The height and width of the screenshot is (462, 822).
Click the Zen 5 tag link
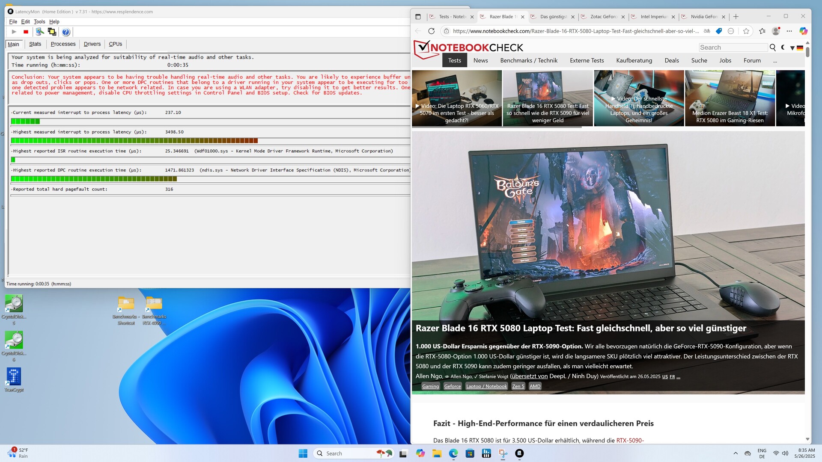coord(518,386)
